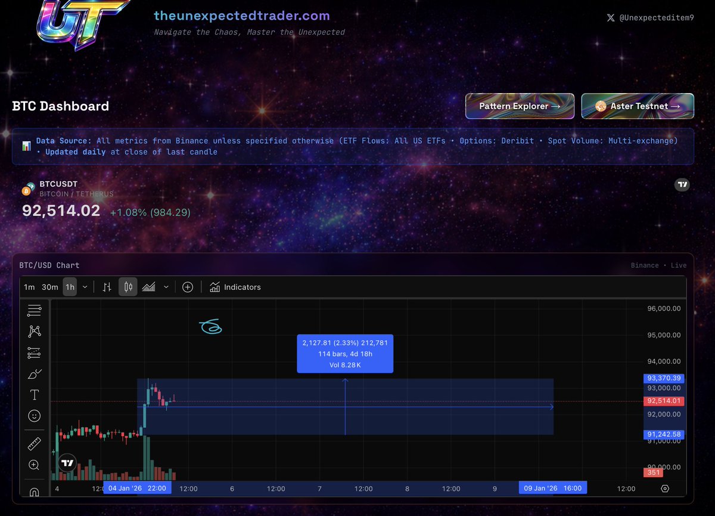Click the 91,242.58 price label

pyautogui.click(x=664, y=434)
